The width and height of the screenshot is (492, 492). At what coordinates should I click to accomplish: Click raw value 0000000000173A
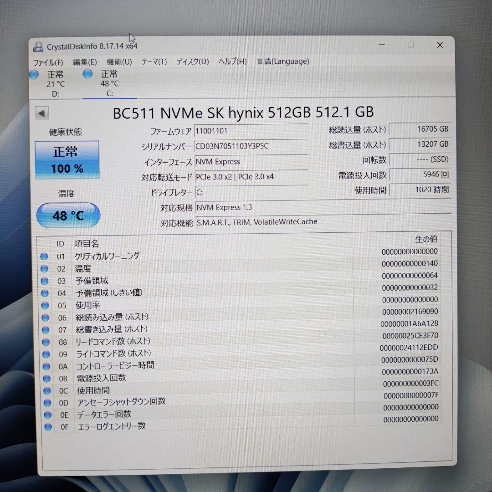tap(410, 372)
